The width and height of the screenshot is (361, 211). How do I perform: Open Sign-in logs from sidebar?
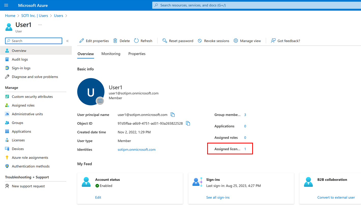pos(21,68)
